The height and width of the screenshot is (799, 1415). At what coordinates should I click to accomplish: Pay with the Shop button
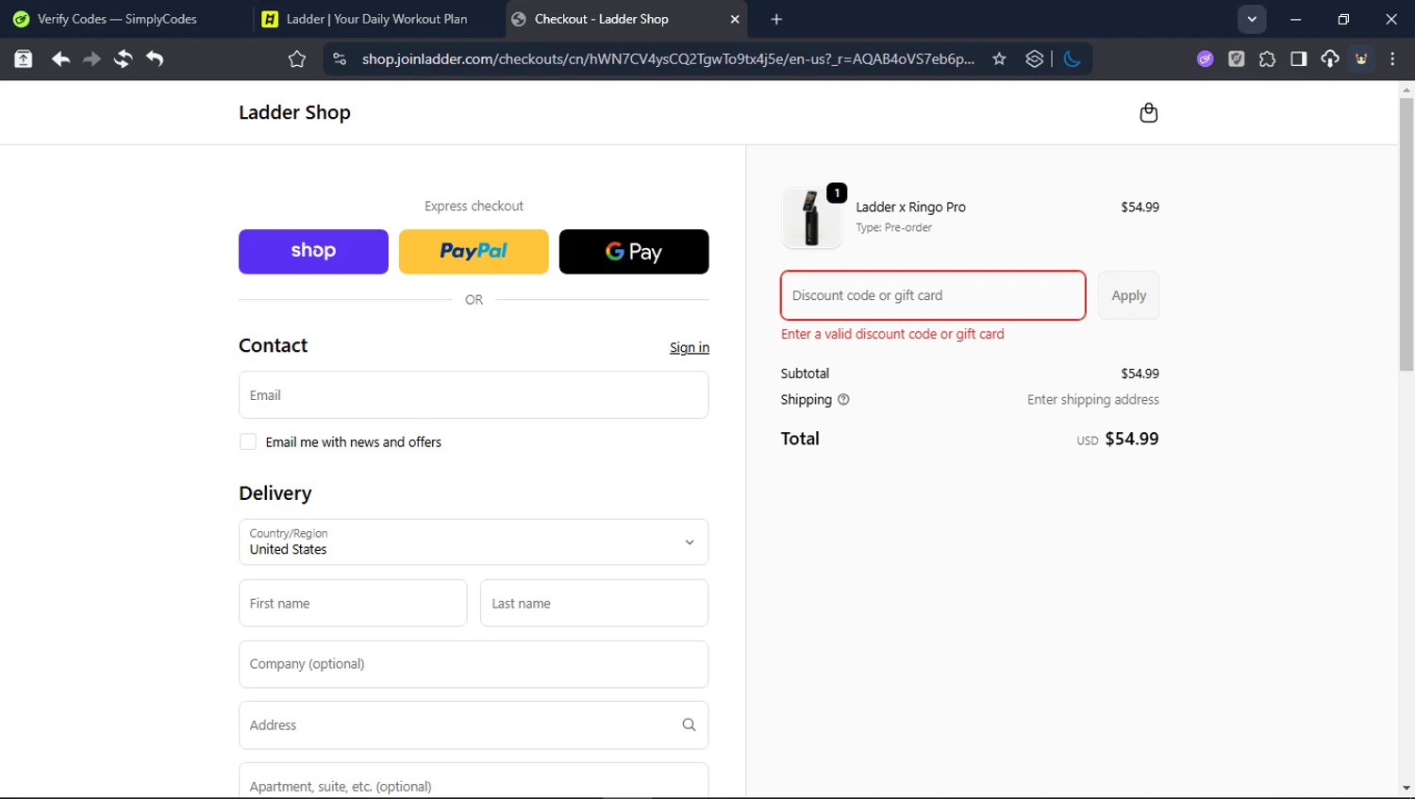tap(313, 252)
